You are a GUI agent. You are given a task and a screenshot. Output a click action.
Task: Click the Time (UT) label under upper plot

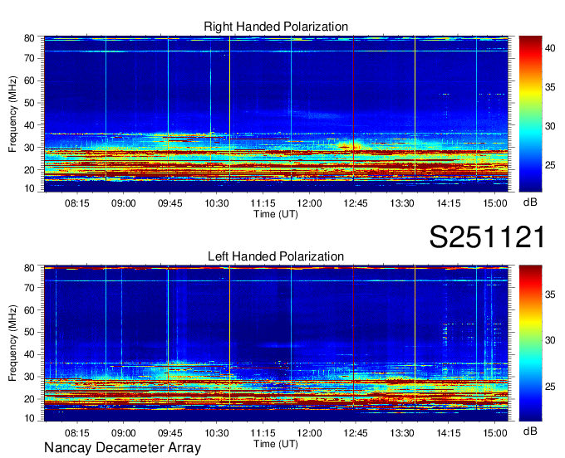pos(276,213)
